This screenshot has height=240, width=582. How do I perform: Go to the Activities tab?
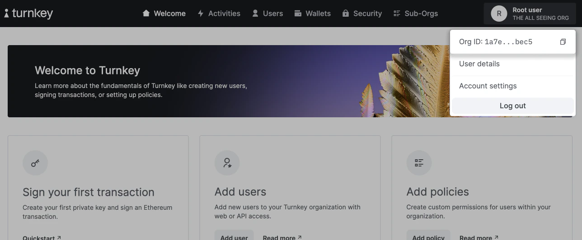tap(219, 14)
